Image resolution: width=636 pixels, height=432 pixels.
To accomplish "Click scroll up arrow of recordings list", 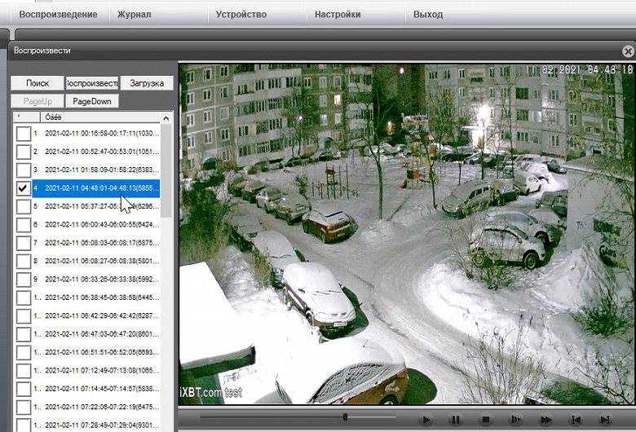I will 166,118.
